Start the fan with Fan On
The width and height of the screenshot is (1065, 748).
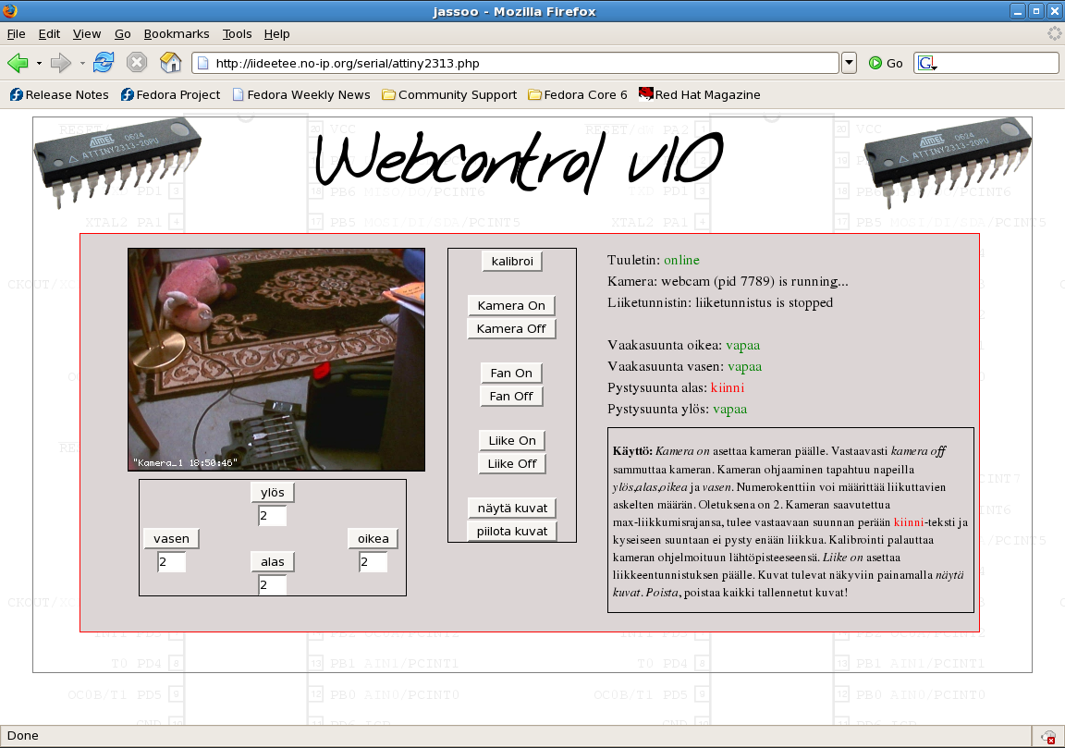pyautogui.click(x=511, y=373)
